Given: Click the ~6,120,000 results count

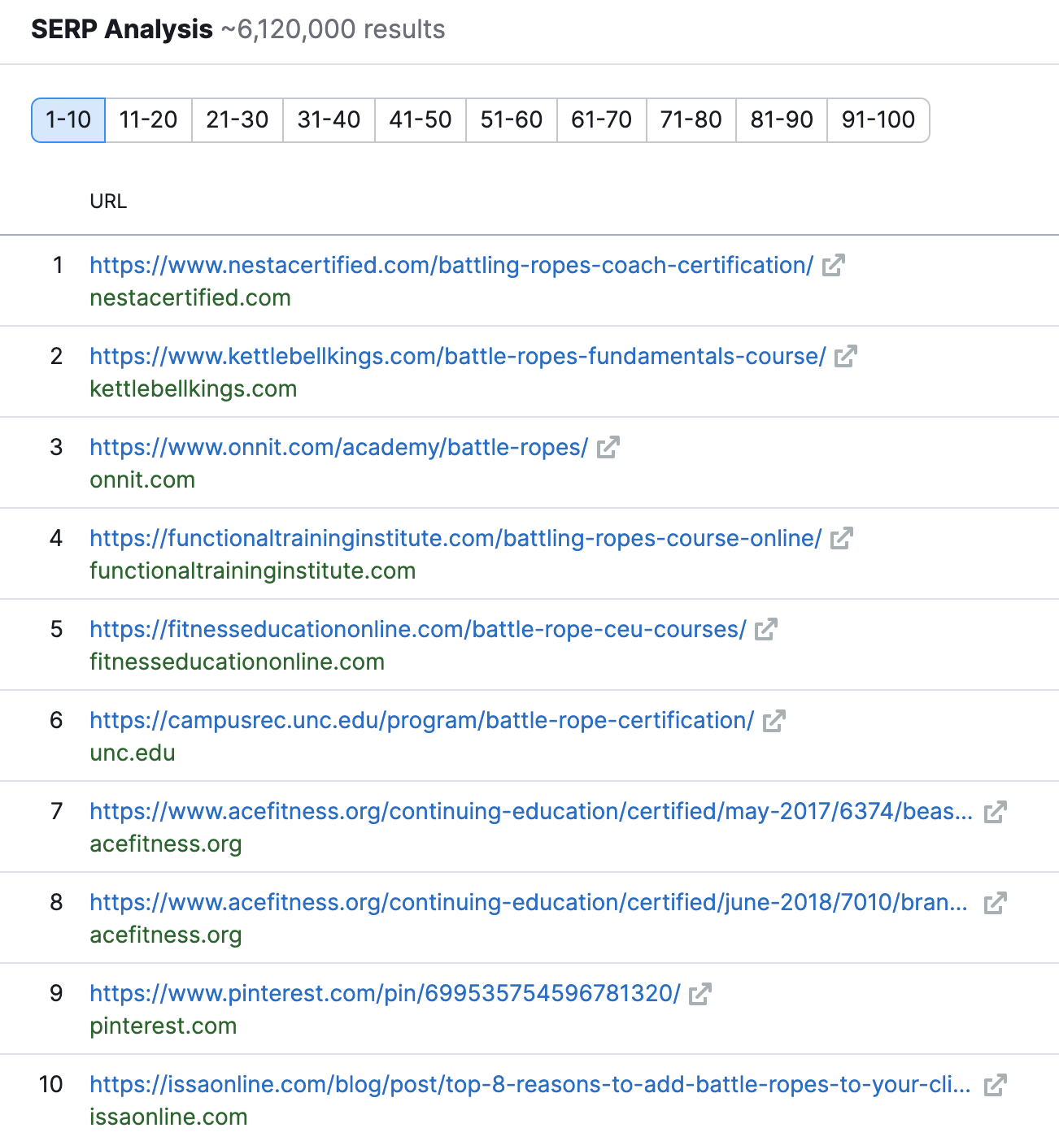Looking at the screenshot, I should (333, 29).
